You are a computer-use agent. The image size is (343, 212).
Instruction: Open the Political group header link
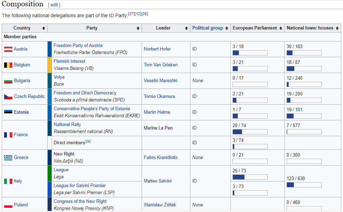[208, 28]
